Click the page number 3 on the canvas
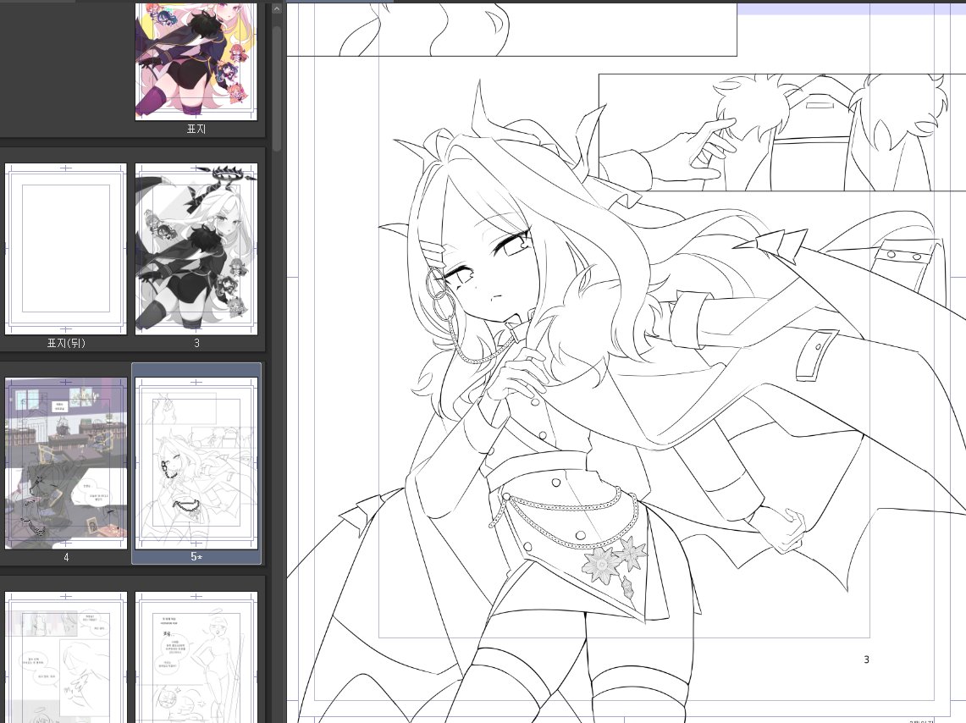This screenshot has width=966, height=723. pos(866,660)
